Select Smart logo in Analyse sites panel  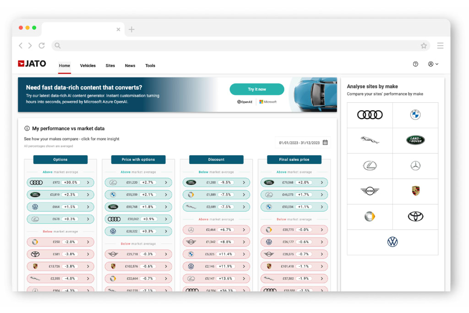[x=370, y=216]
